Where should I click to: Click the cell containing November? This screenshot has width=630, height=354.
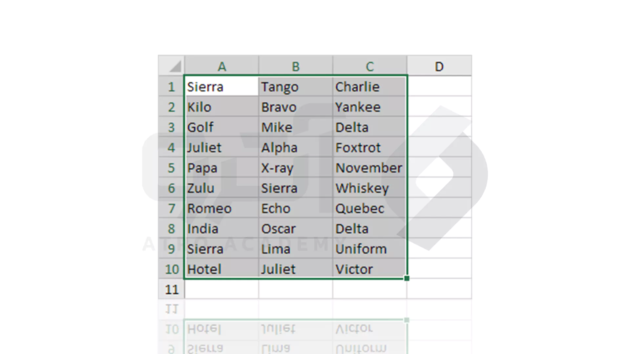(370, 167)
